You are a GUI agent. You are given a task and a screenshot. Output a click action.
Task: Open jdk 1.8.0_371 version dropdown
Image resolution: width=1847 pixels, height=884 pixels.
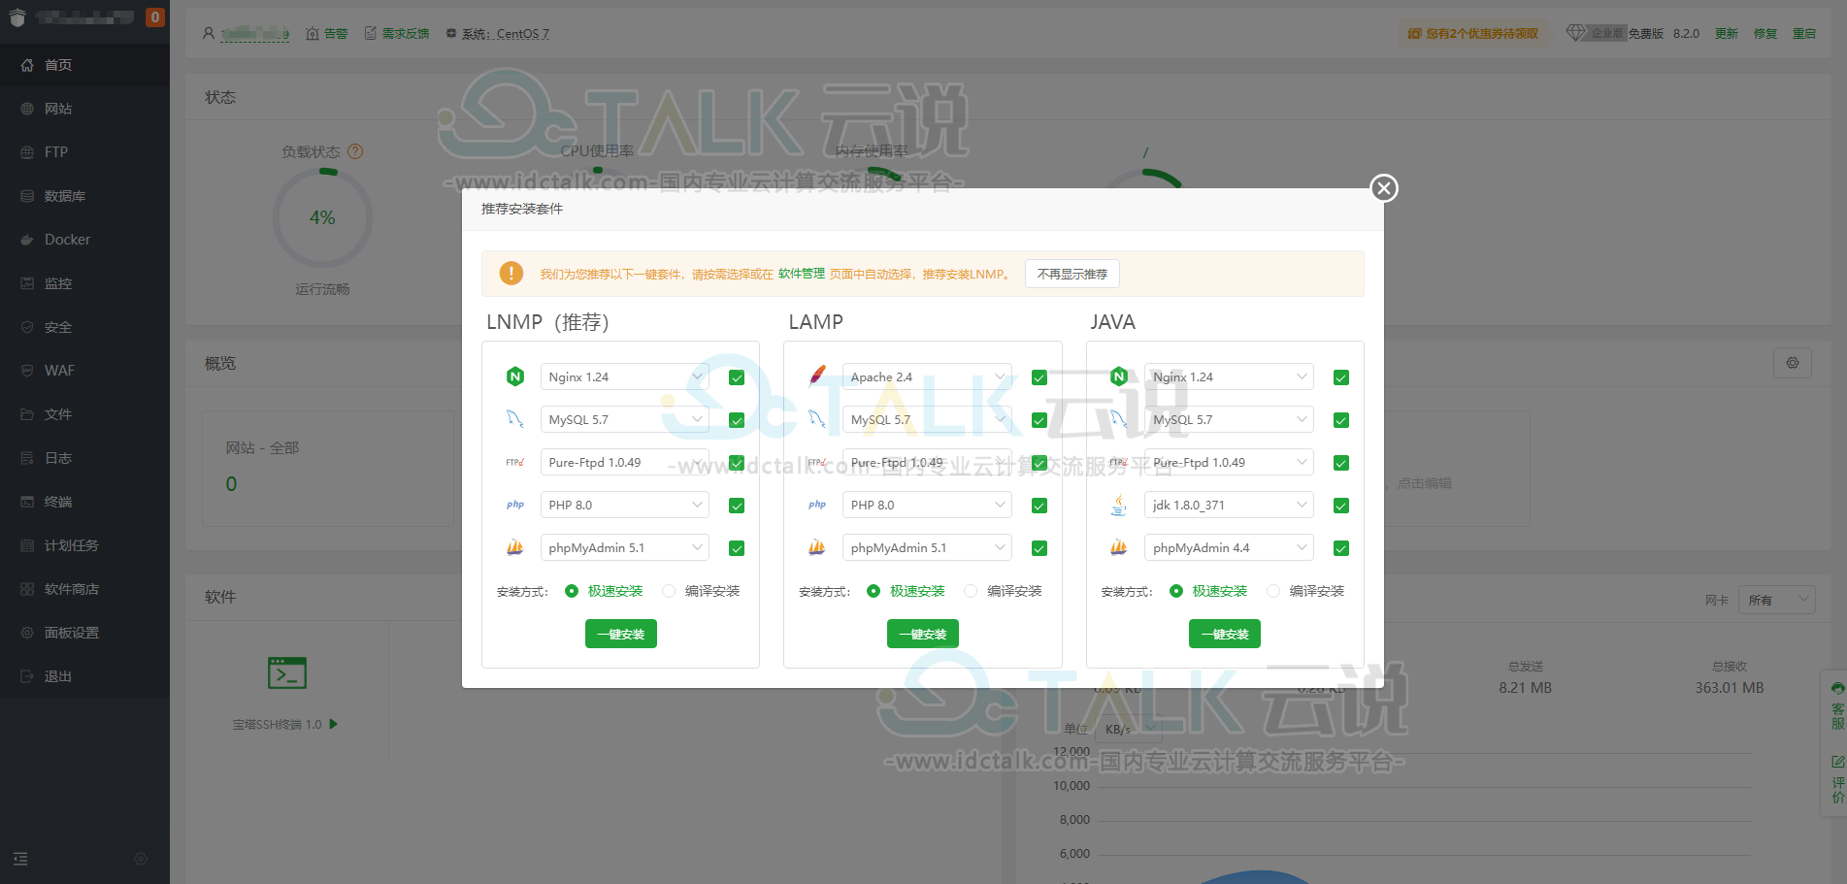click(1229, 505)
